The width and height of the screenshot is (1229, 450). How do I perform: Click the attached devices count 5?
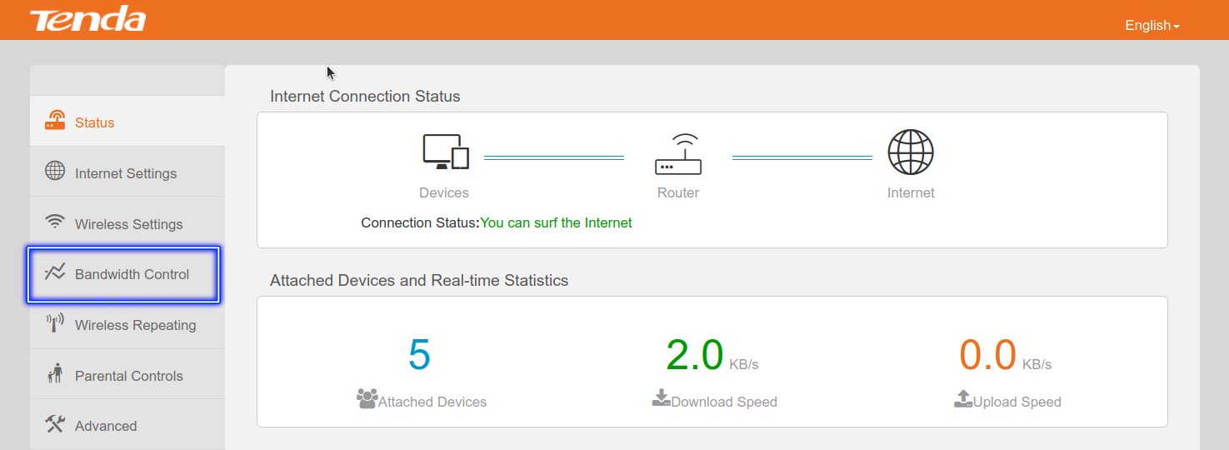419,355
